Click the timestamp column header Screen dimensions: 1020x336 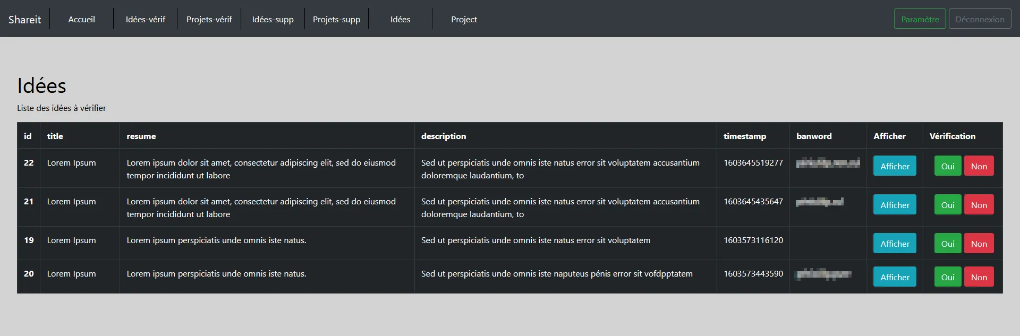click(744, 136)
